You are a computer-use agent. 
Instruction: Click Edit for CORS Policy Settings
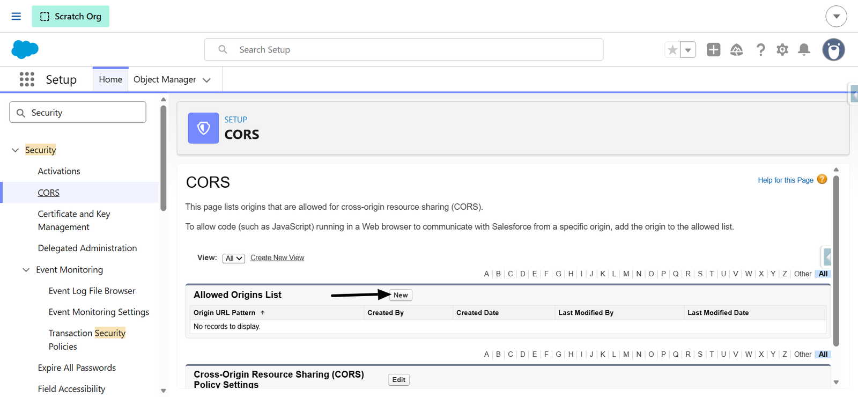coord(398,380)
